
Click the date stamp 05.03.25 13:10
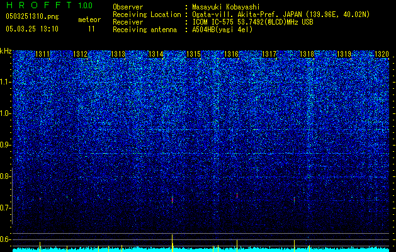[32, 29]
